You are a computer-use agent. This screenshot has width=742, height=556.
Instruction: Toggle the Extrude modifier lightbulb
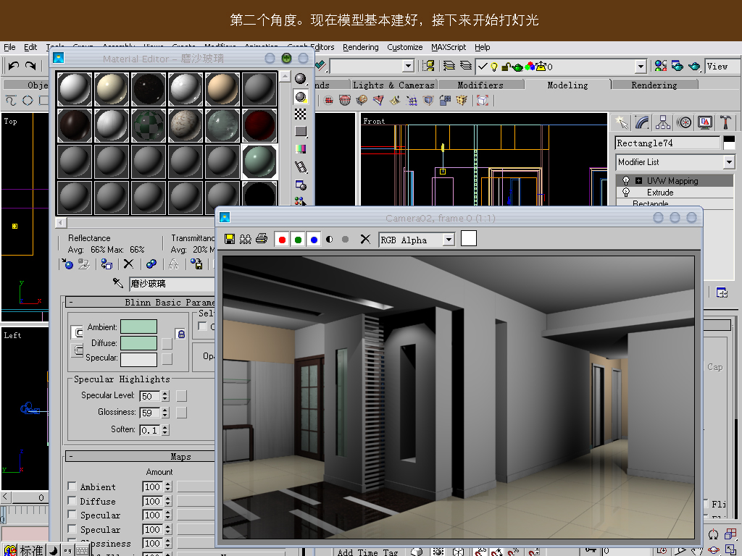click(626, 193)
